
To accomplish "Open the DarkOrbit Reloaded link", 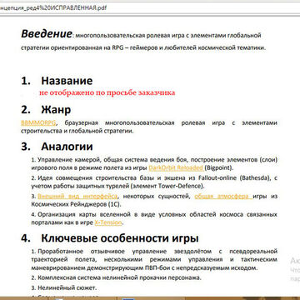I will click(x=176, y=167).
